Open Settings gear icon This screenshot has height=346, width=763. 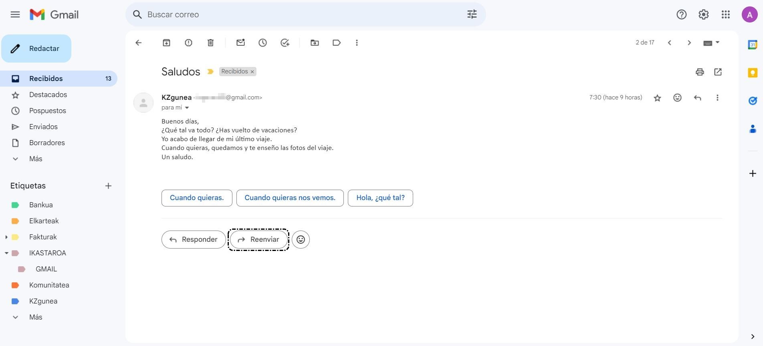coord(703,15)
